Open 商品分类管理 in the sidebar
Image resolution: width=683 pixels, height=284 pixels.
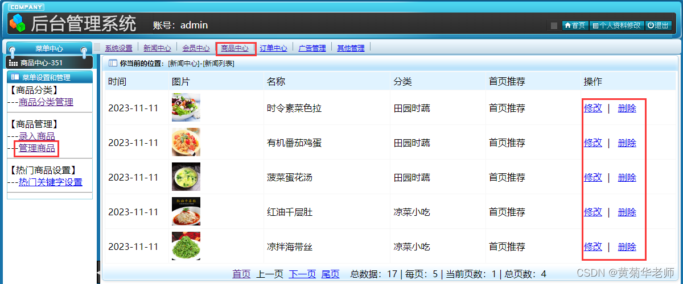click(46, 102)
